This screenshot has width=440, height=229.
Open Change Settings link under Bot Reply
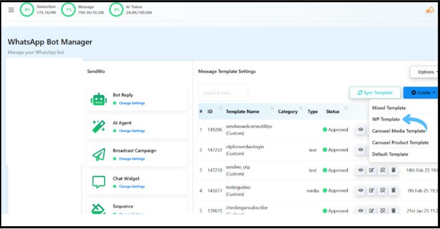pos(131,104)
